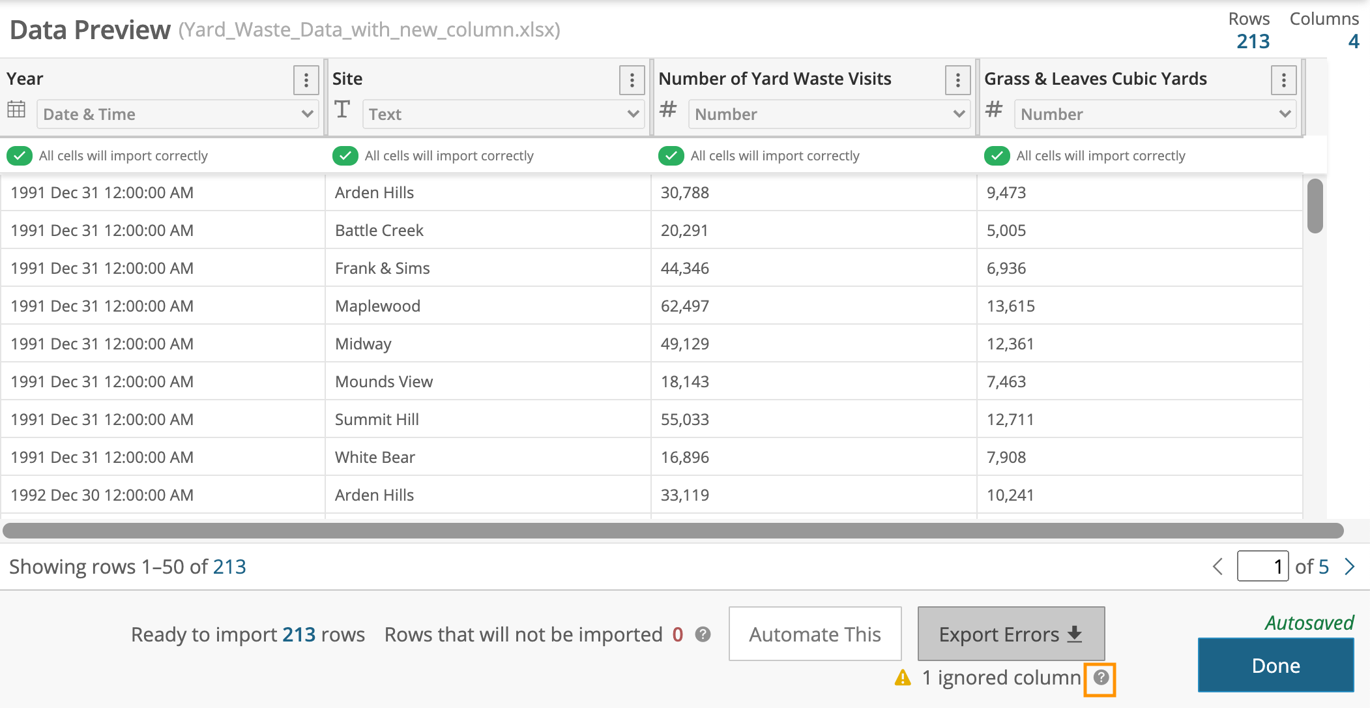Click the warning triangle near ignored column message
The width and height of the screenshot is (1370, 708).
click(902, 678)
